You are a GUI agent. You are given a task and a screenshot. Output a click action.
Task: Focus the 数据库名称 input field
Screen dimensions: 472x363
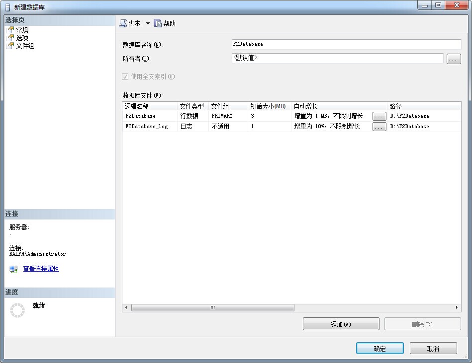[346, 44]
